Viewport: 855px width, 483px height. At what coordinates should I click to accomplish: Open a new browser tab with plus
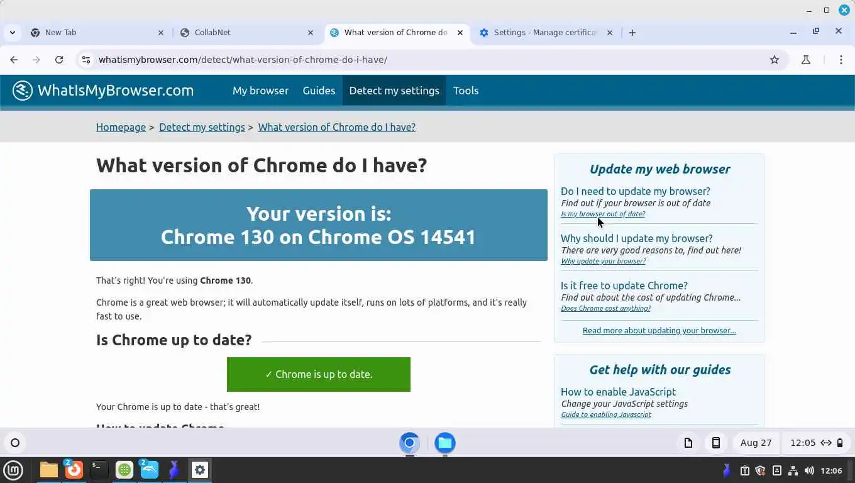point(632,33)
